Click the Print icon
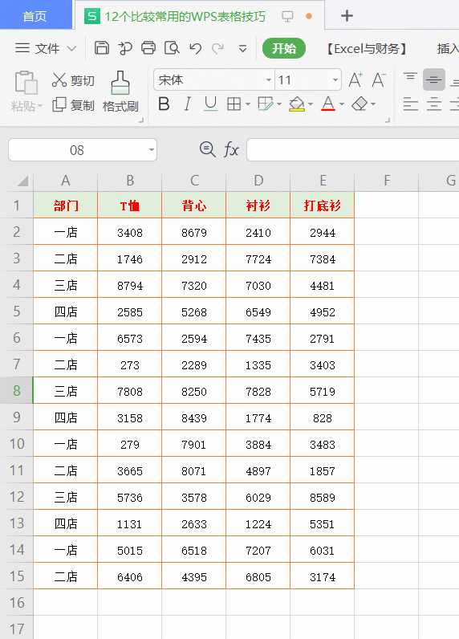 (x=148, y=48)
